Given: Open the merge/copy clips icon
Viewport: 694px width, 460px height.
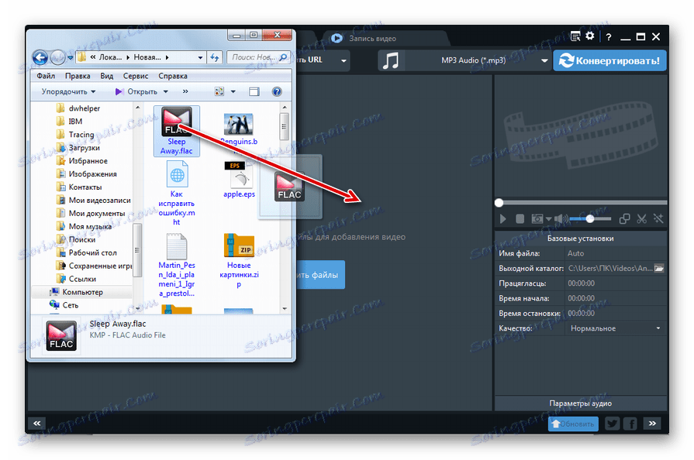Looking at the screenshot, I should pos(624,218).
